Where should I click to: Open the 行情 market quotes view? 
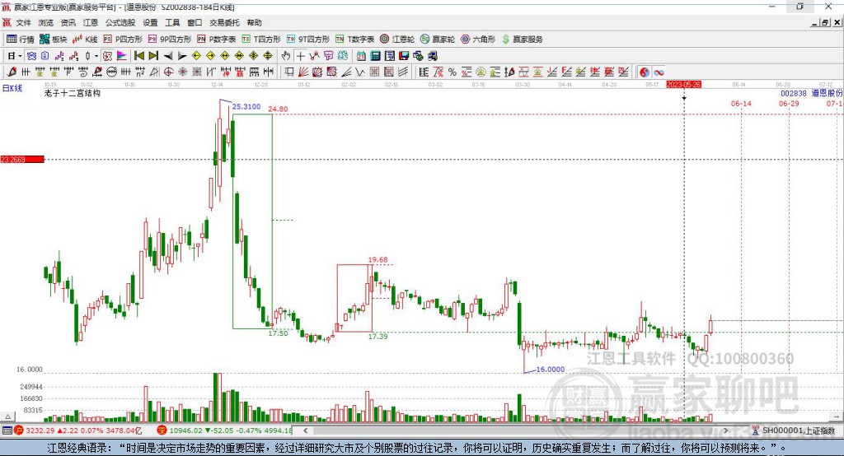21,40
